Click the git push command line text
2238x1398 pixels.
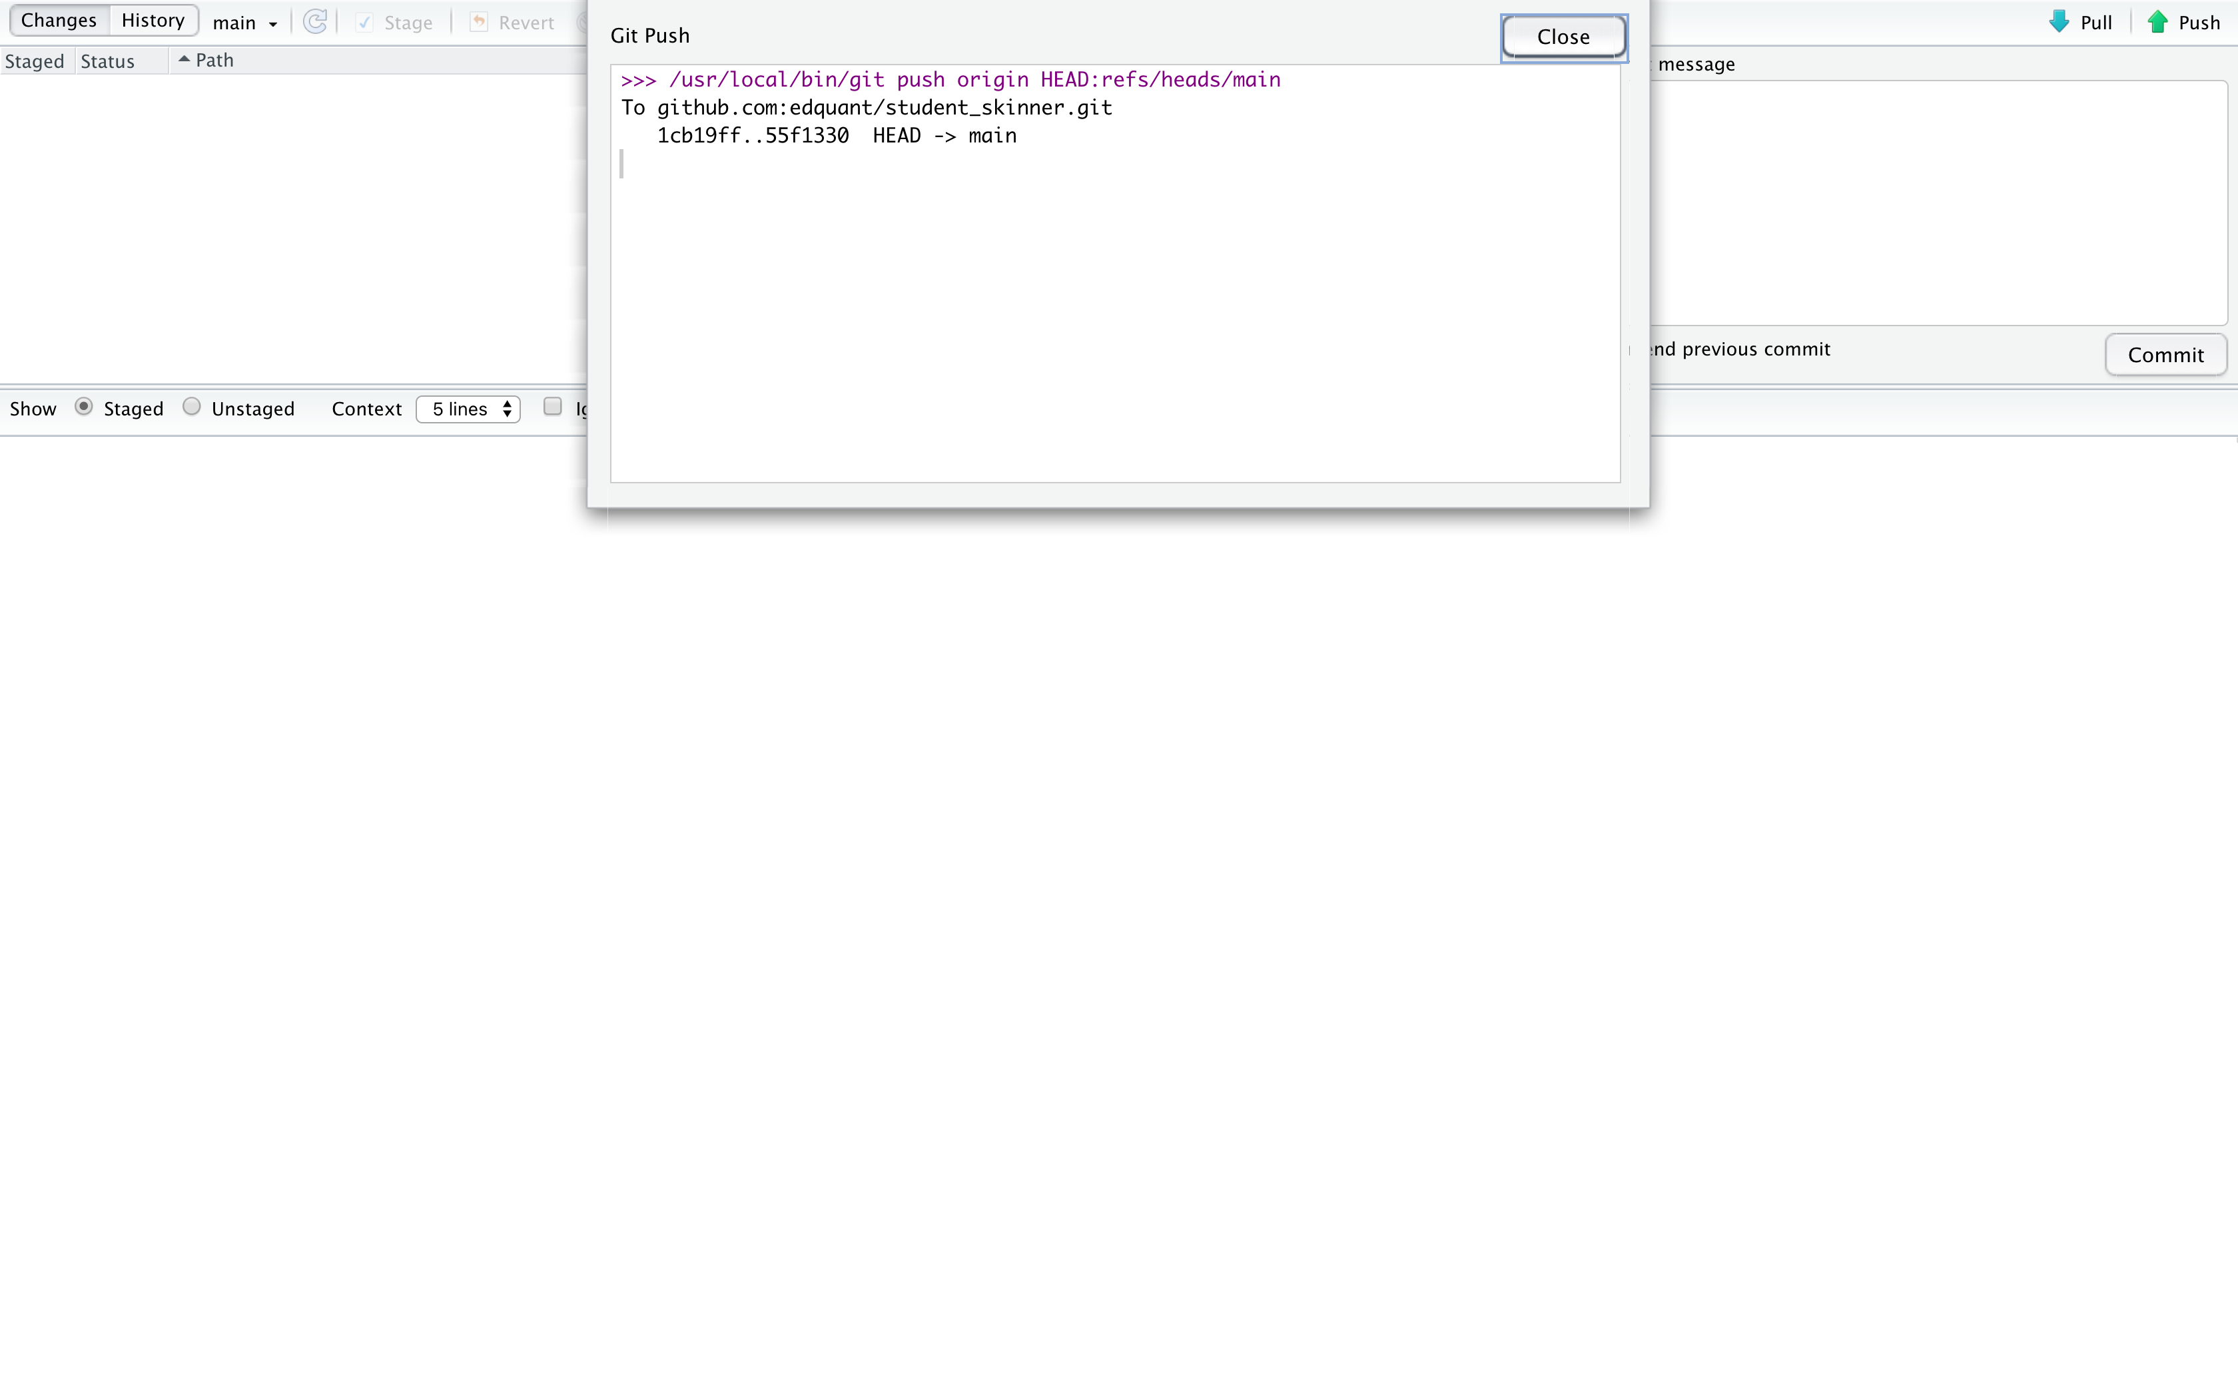tap(950, 79)
